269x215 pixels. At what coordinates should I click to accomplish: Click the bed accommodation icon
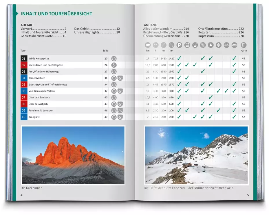(234, 45)
